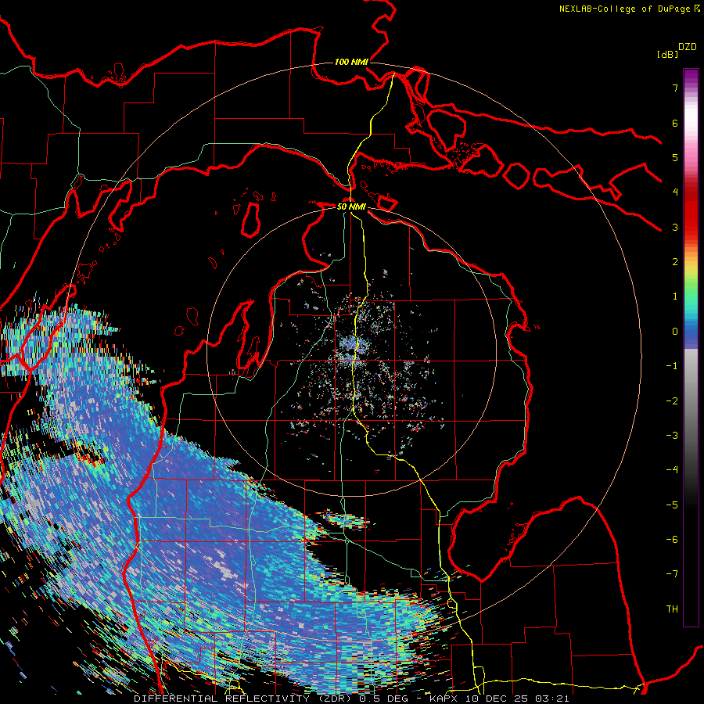Click the red 3 dB band on the color bar
Screen dimensions: 704x704
(x=691, y=227)
